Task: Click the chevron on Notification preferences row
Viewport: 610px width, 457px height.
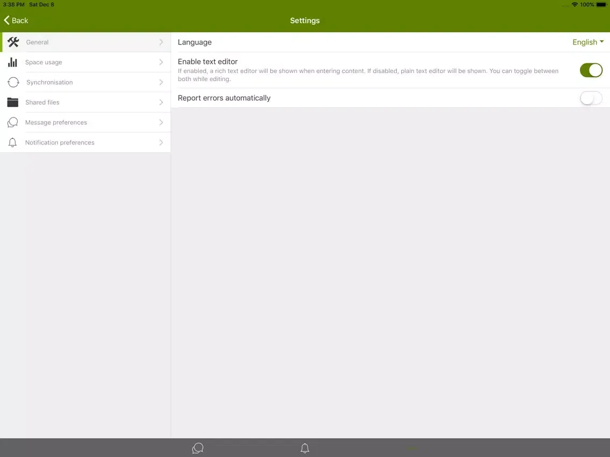Action: (x=161, y=143)
